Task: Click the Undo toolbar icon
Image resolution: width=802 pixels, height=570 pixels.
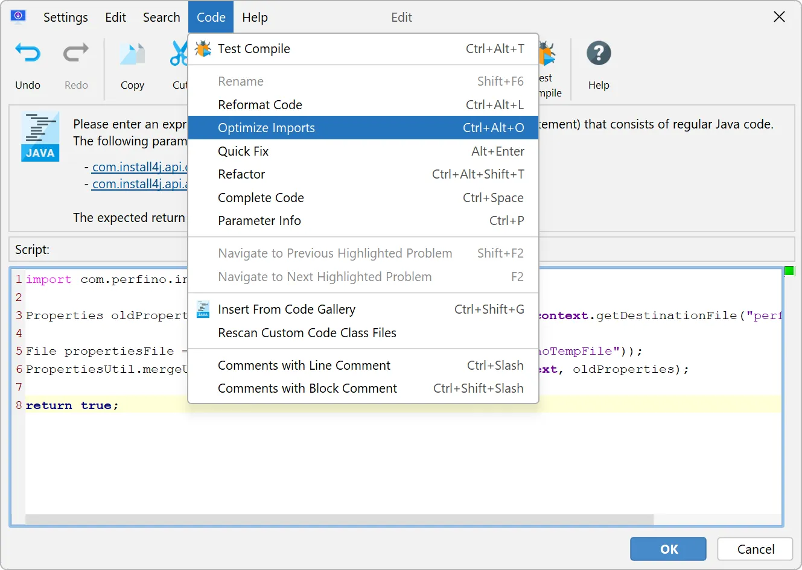Action: [28, 54]
